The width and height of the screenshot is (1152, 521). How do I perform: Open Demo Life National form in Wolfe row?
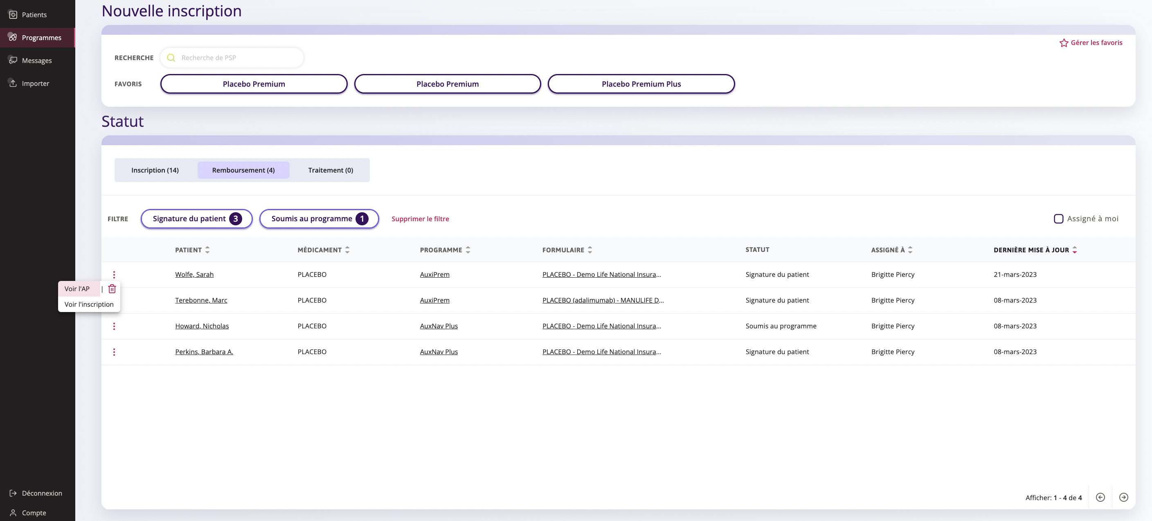601,274
